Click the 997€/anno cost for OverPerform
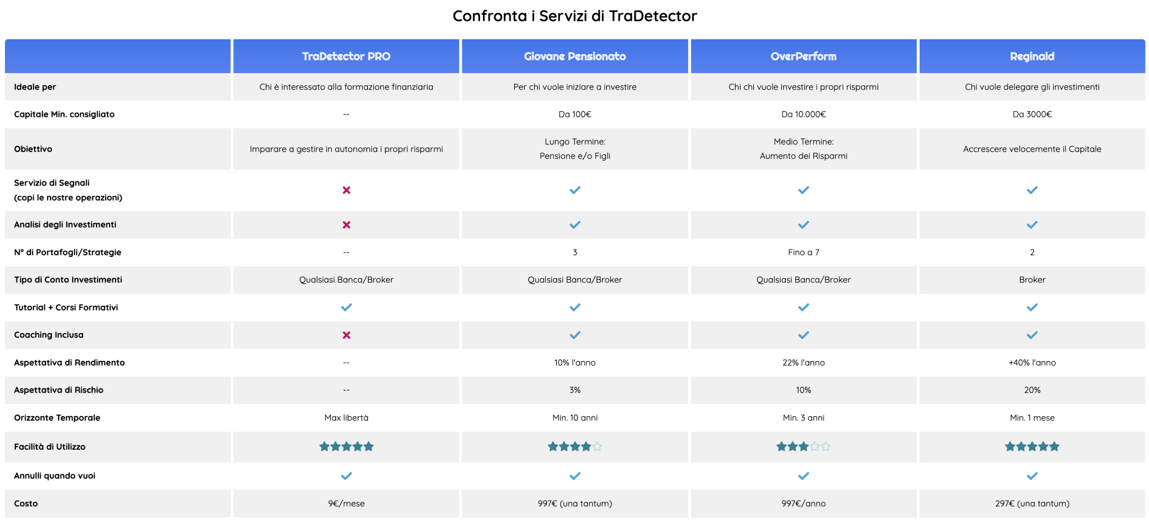Viewport: 1149px width, 522px height. click(803, 504)
